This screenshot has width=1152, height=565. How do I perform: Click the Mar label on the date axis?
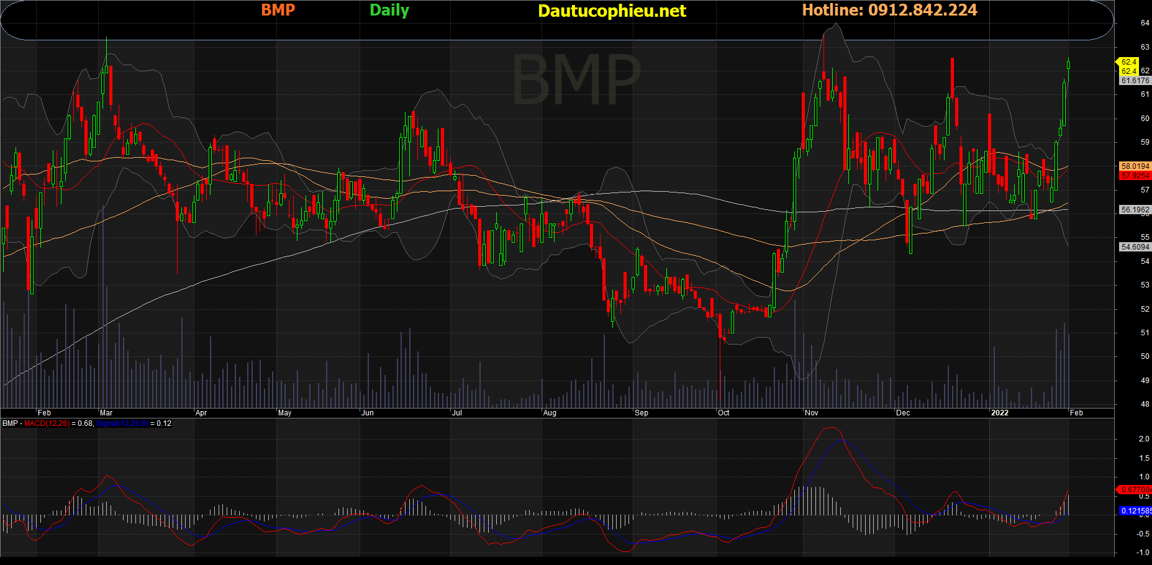coord(106,413)
